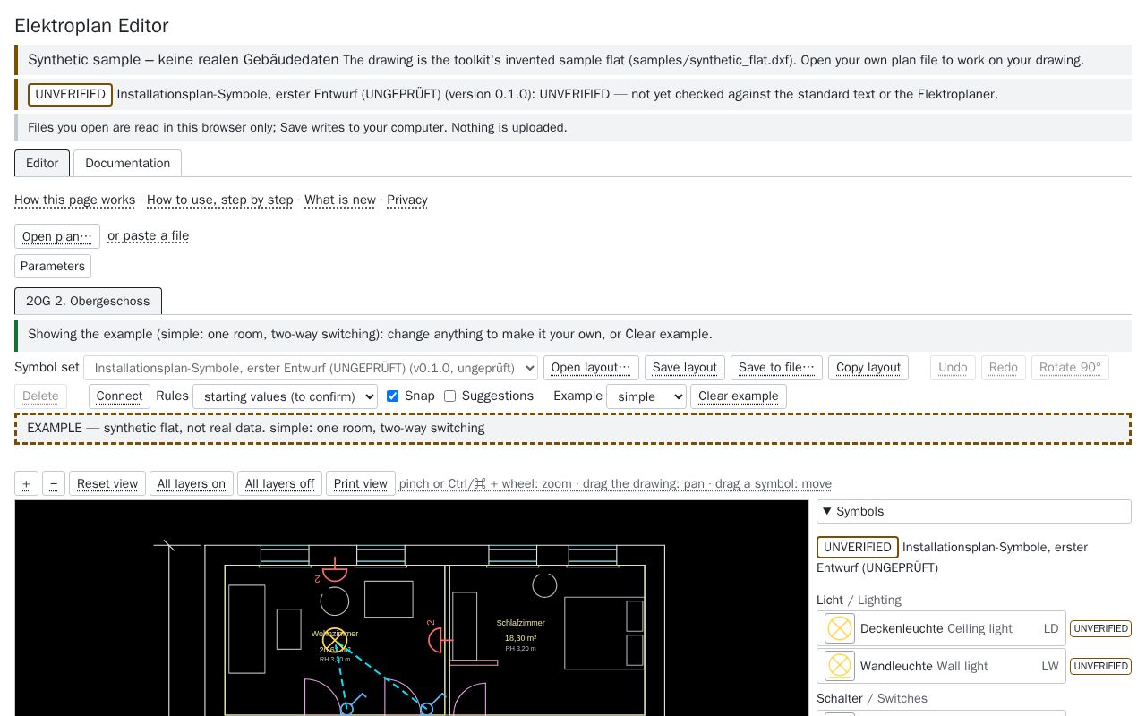The width and height of the screenshot is (1146, 716).
Task: Enable the Suggestions checkbox
Action: [449, 396]
